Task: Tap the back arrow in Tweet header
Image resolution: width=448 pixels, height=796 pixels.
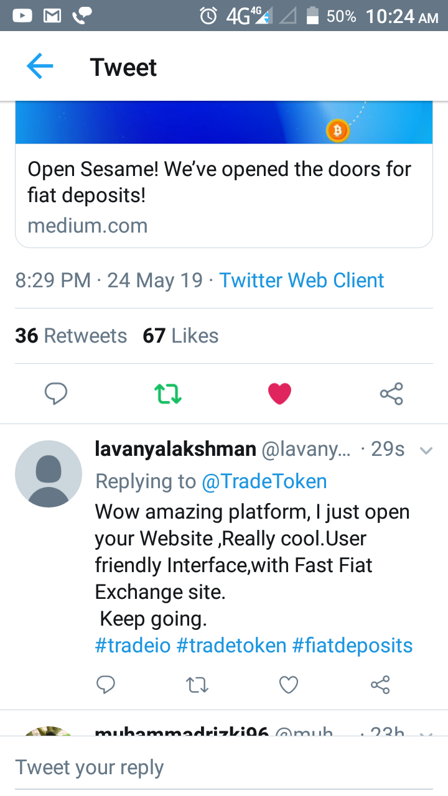Action: click(40, 67)
